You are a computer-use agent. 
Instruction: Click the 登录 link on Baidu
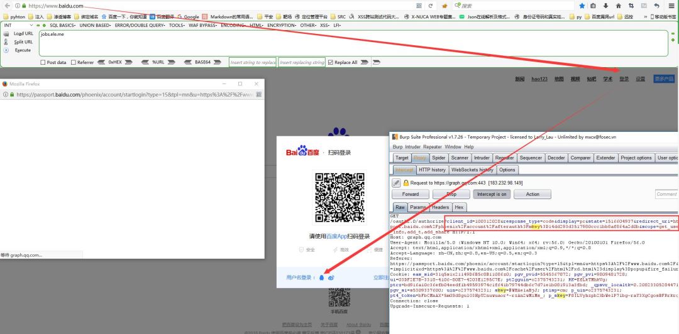pyautogui.click(x=624, y=78)
